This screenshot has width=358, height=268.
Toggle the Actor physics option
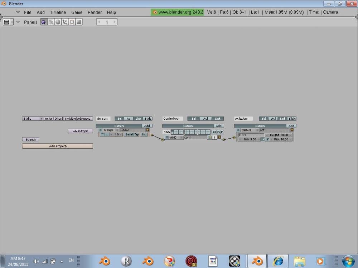coord(48,119)
